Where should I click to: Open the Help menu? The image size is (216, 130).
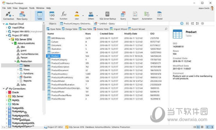pyautogui.click(x=48, y=8)
